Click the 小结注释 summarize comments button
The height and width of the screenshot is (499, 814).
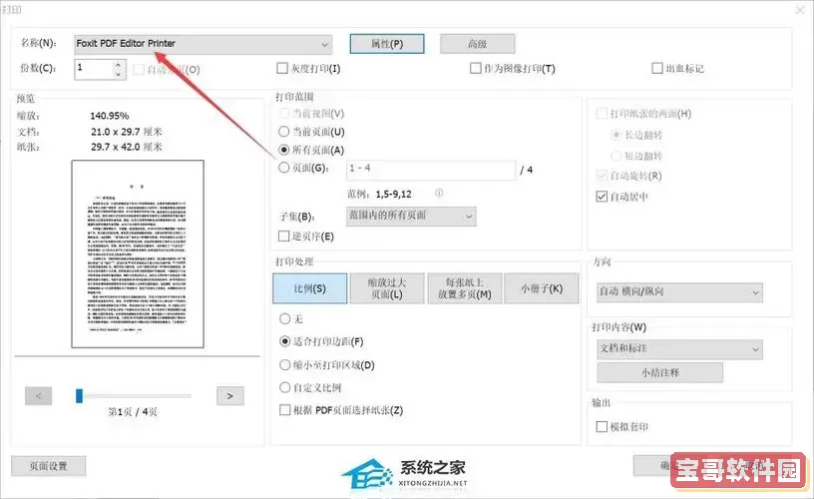click(x=660, y=372)
